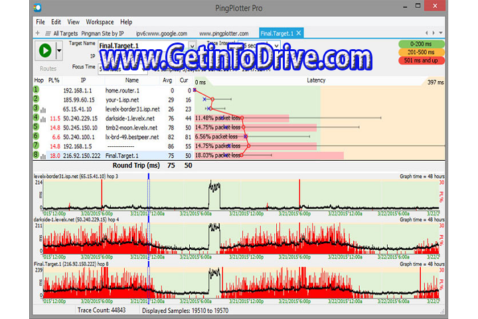
Task: Expand the Target Name dropdown
Action: 192,46
